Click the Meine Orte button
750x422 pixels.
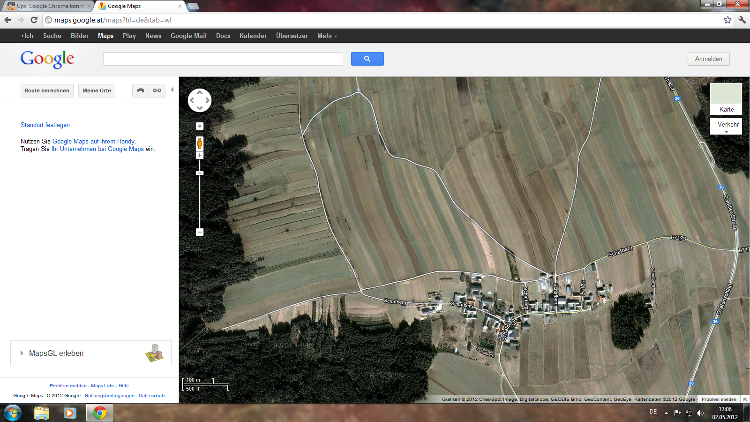click(97, 90)
